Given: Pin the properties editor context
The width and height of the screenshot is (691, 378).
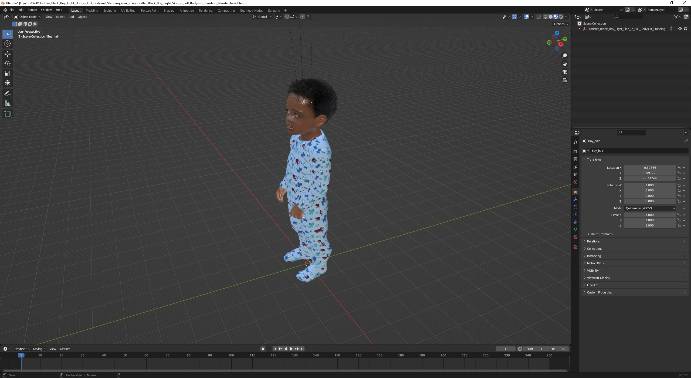Looking at the screenshot, I should 686,141.
